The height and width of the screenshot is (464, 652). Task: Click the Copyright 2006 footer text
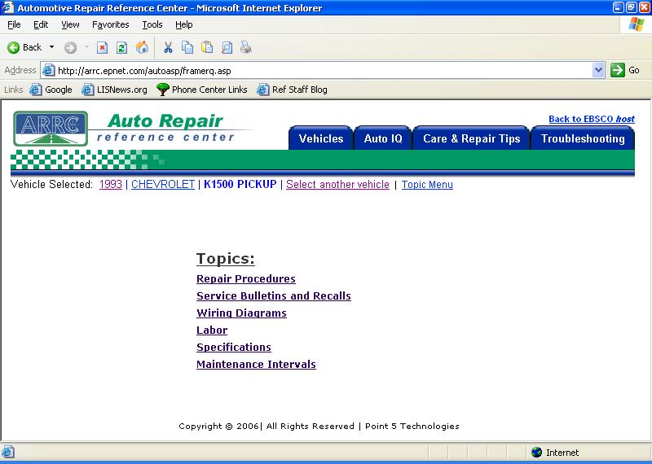[319, 426]
